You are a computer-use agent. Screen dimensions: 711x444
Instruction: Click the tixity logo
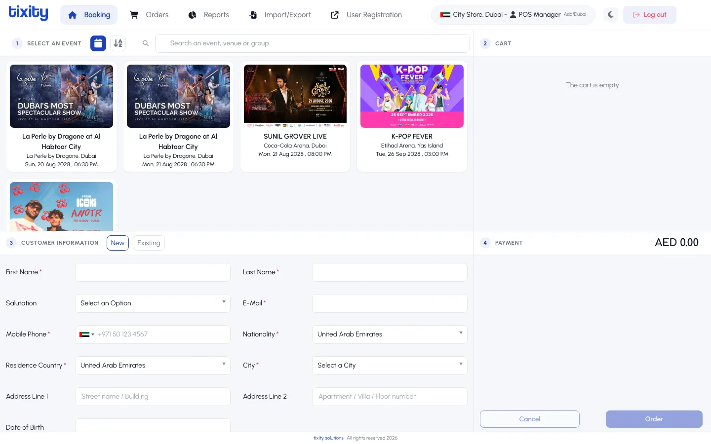(28, 13)
